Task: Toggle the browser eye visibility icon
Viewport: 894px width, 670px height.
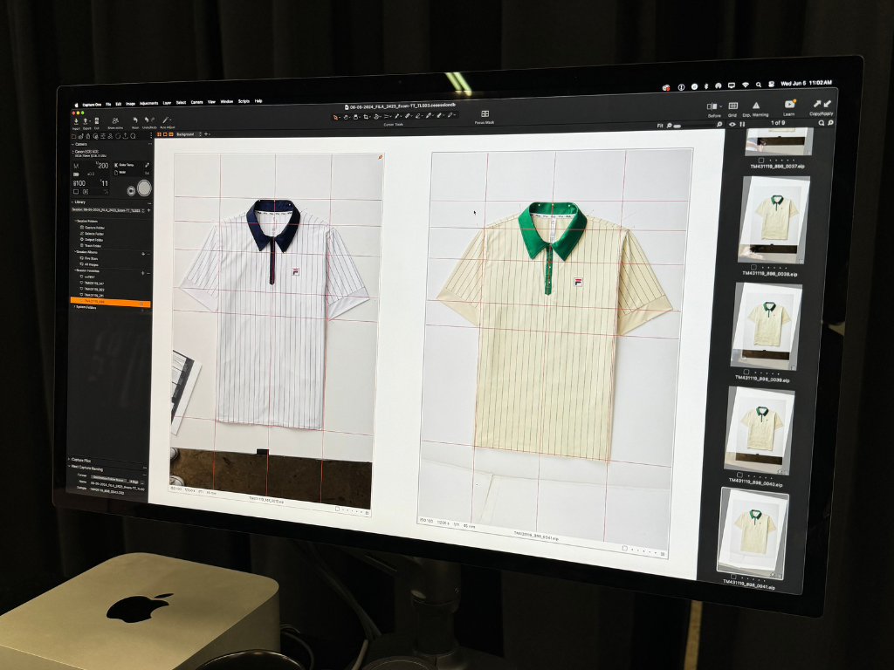Action: (x=732, y=124)
